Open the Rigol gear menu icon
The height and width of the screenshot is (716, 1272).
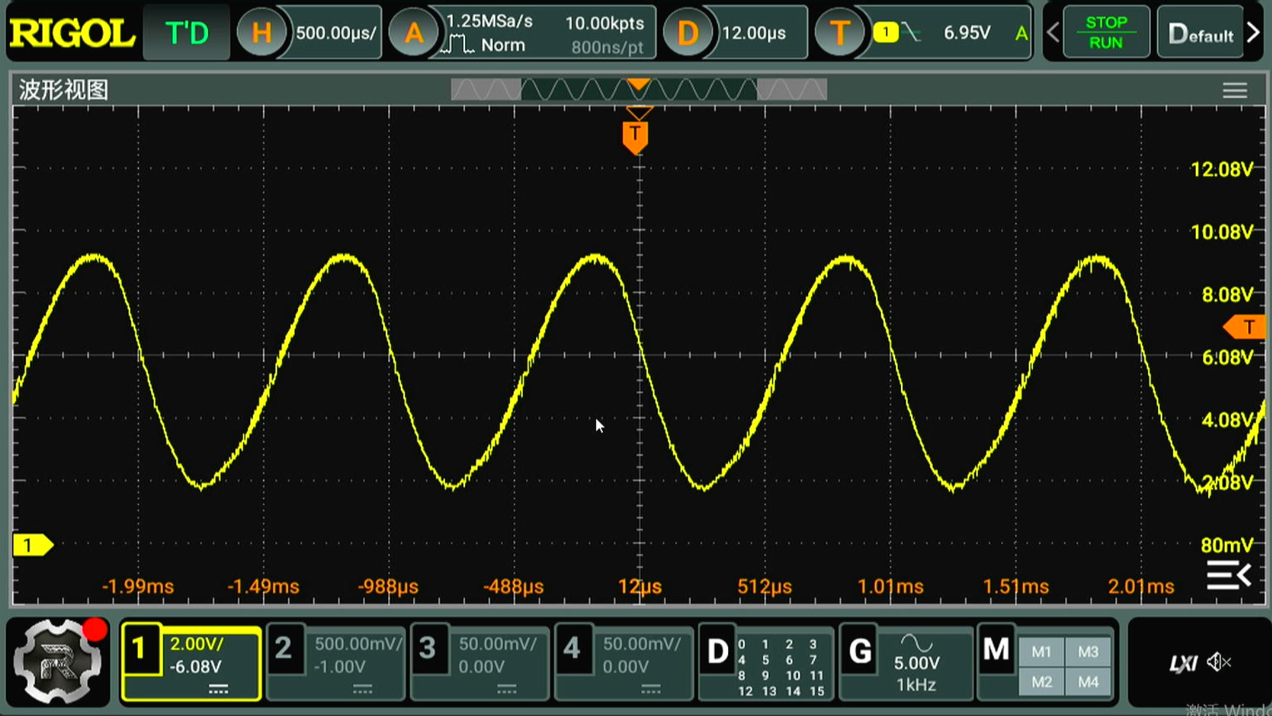tap(58, 662)
